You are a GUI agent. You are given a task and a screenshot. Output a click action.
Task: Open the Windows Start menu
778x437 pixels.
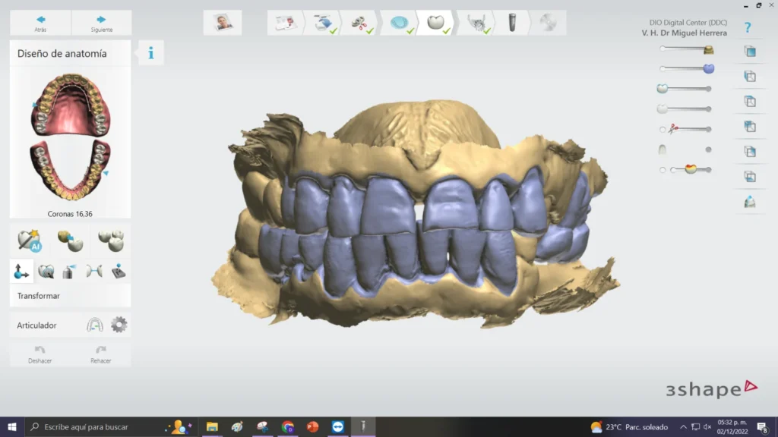point(12,426)
